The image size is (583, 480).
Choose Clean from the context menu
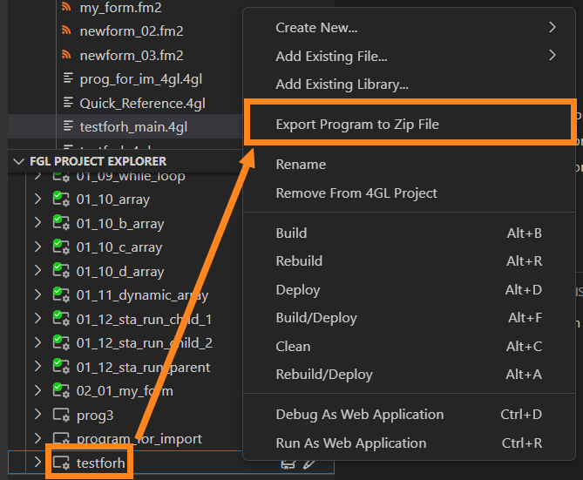[x=409, y=347]
